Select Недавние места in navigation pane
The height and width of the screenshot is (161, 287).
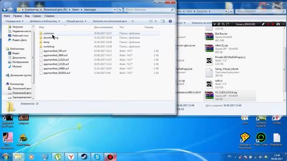click(x=19, y=31)
